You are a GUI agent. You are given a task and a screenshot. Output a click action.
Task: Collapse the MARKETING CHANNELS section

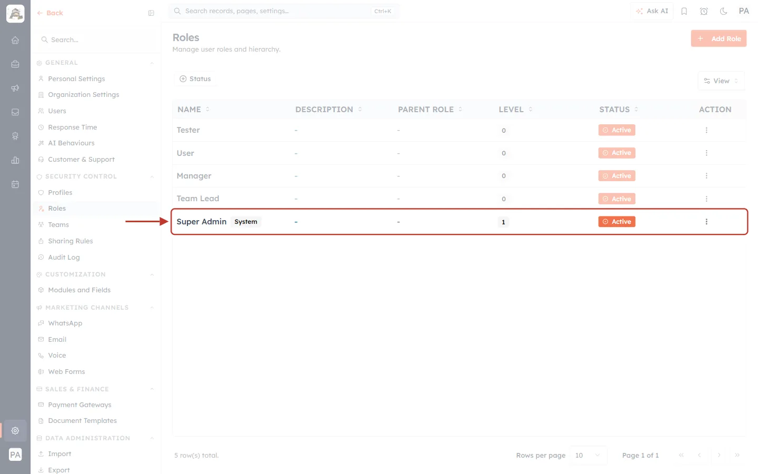152,308
